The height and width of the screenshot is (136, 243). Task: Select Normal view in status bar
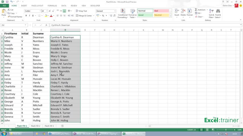(201, 130)
